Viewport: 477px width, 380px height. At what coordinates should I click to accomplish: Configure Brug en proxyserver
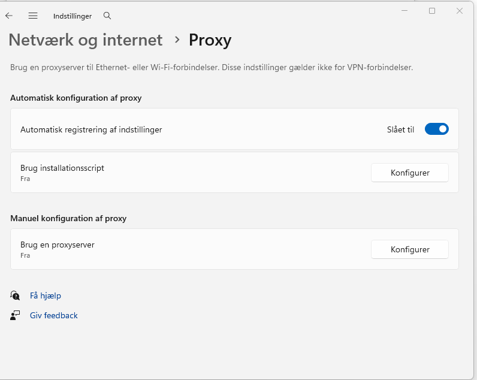click(409, 249)
